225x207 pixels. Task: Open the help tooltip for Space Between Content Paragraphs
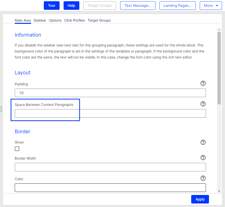203,104
